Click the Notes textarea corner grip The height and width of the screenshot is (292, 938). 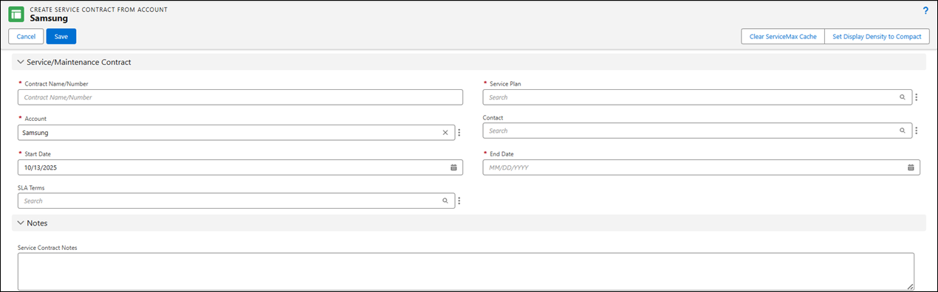tap(910, 286)
